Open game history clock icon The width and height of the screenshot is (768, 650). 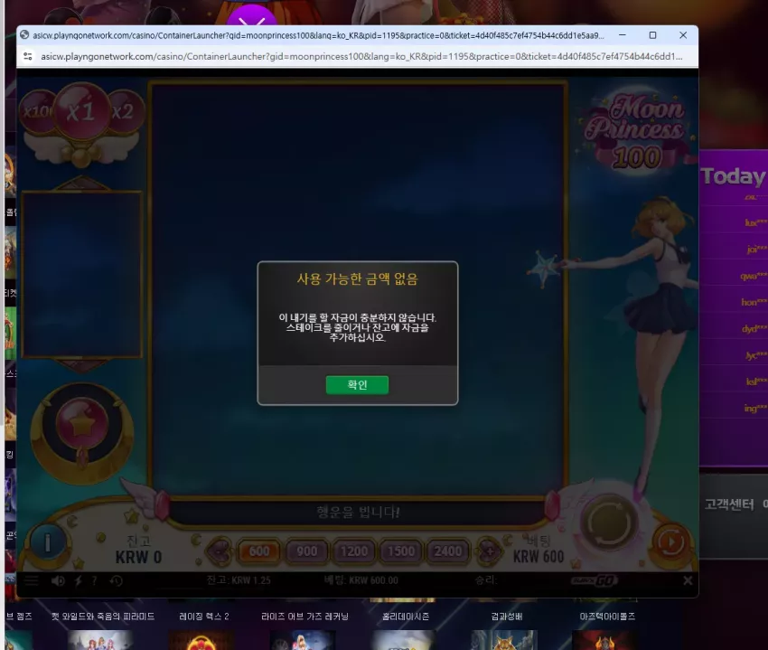116,581
